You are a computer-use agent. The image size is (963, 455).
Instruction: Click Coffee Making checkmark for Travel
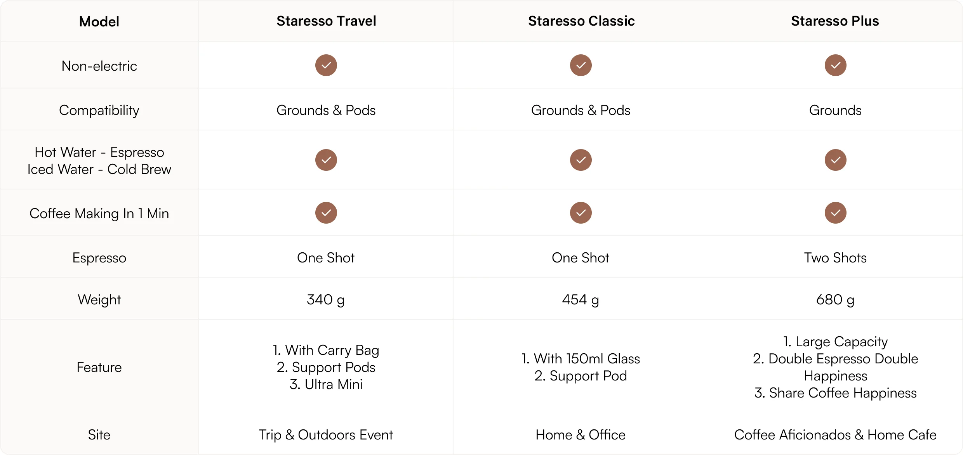[326, 213]
